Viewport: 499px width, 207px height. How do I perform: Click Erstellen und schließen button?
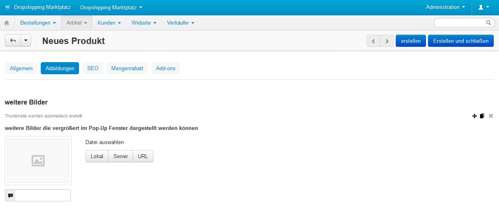coord(461,41)
